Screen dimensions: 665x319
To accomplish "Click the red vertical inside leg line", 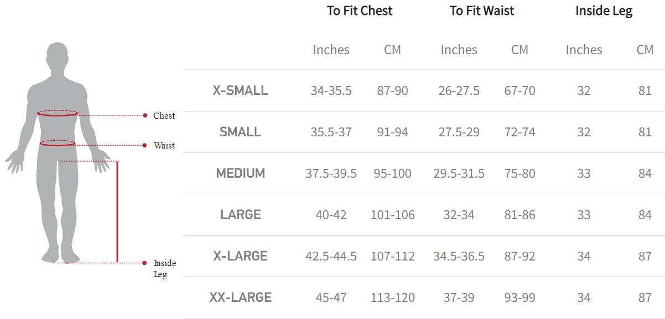I will (117, 211).
